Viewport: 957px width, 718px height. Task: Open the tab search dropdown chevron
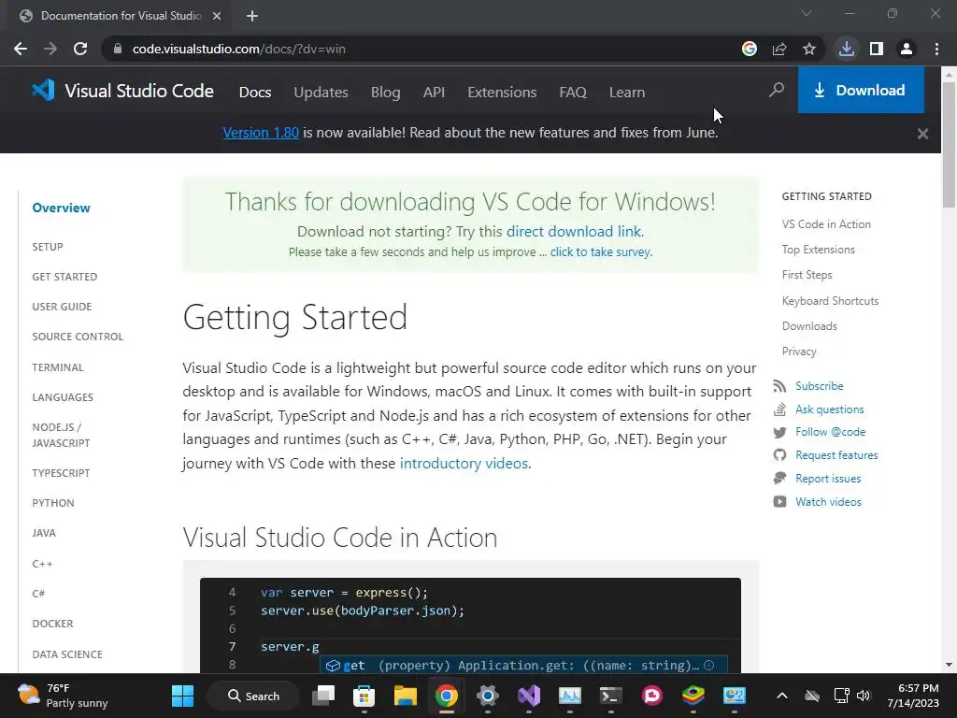click(x=807, y=13)
